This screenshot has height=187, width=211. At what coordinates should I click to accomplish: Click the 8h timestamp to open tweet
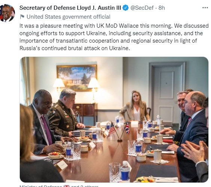(162, 8)
